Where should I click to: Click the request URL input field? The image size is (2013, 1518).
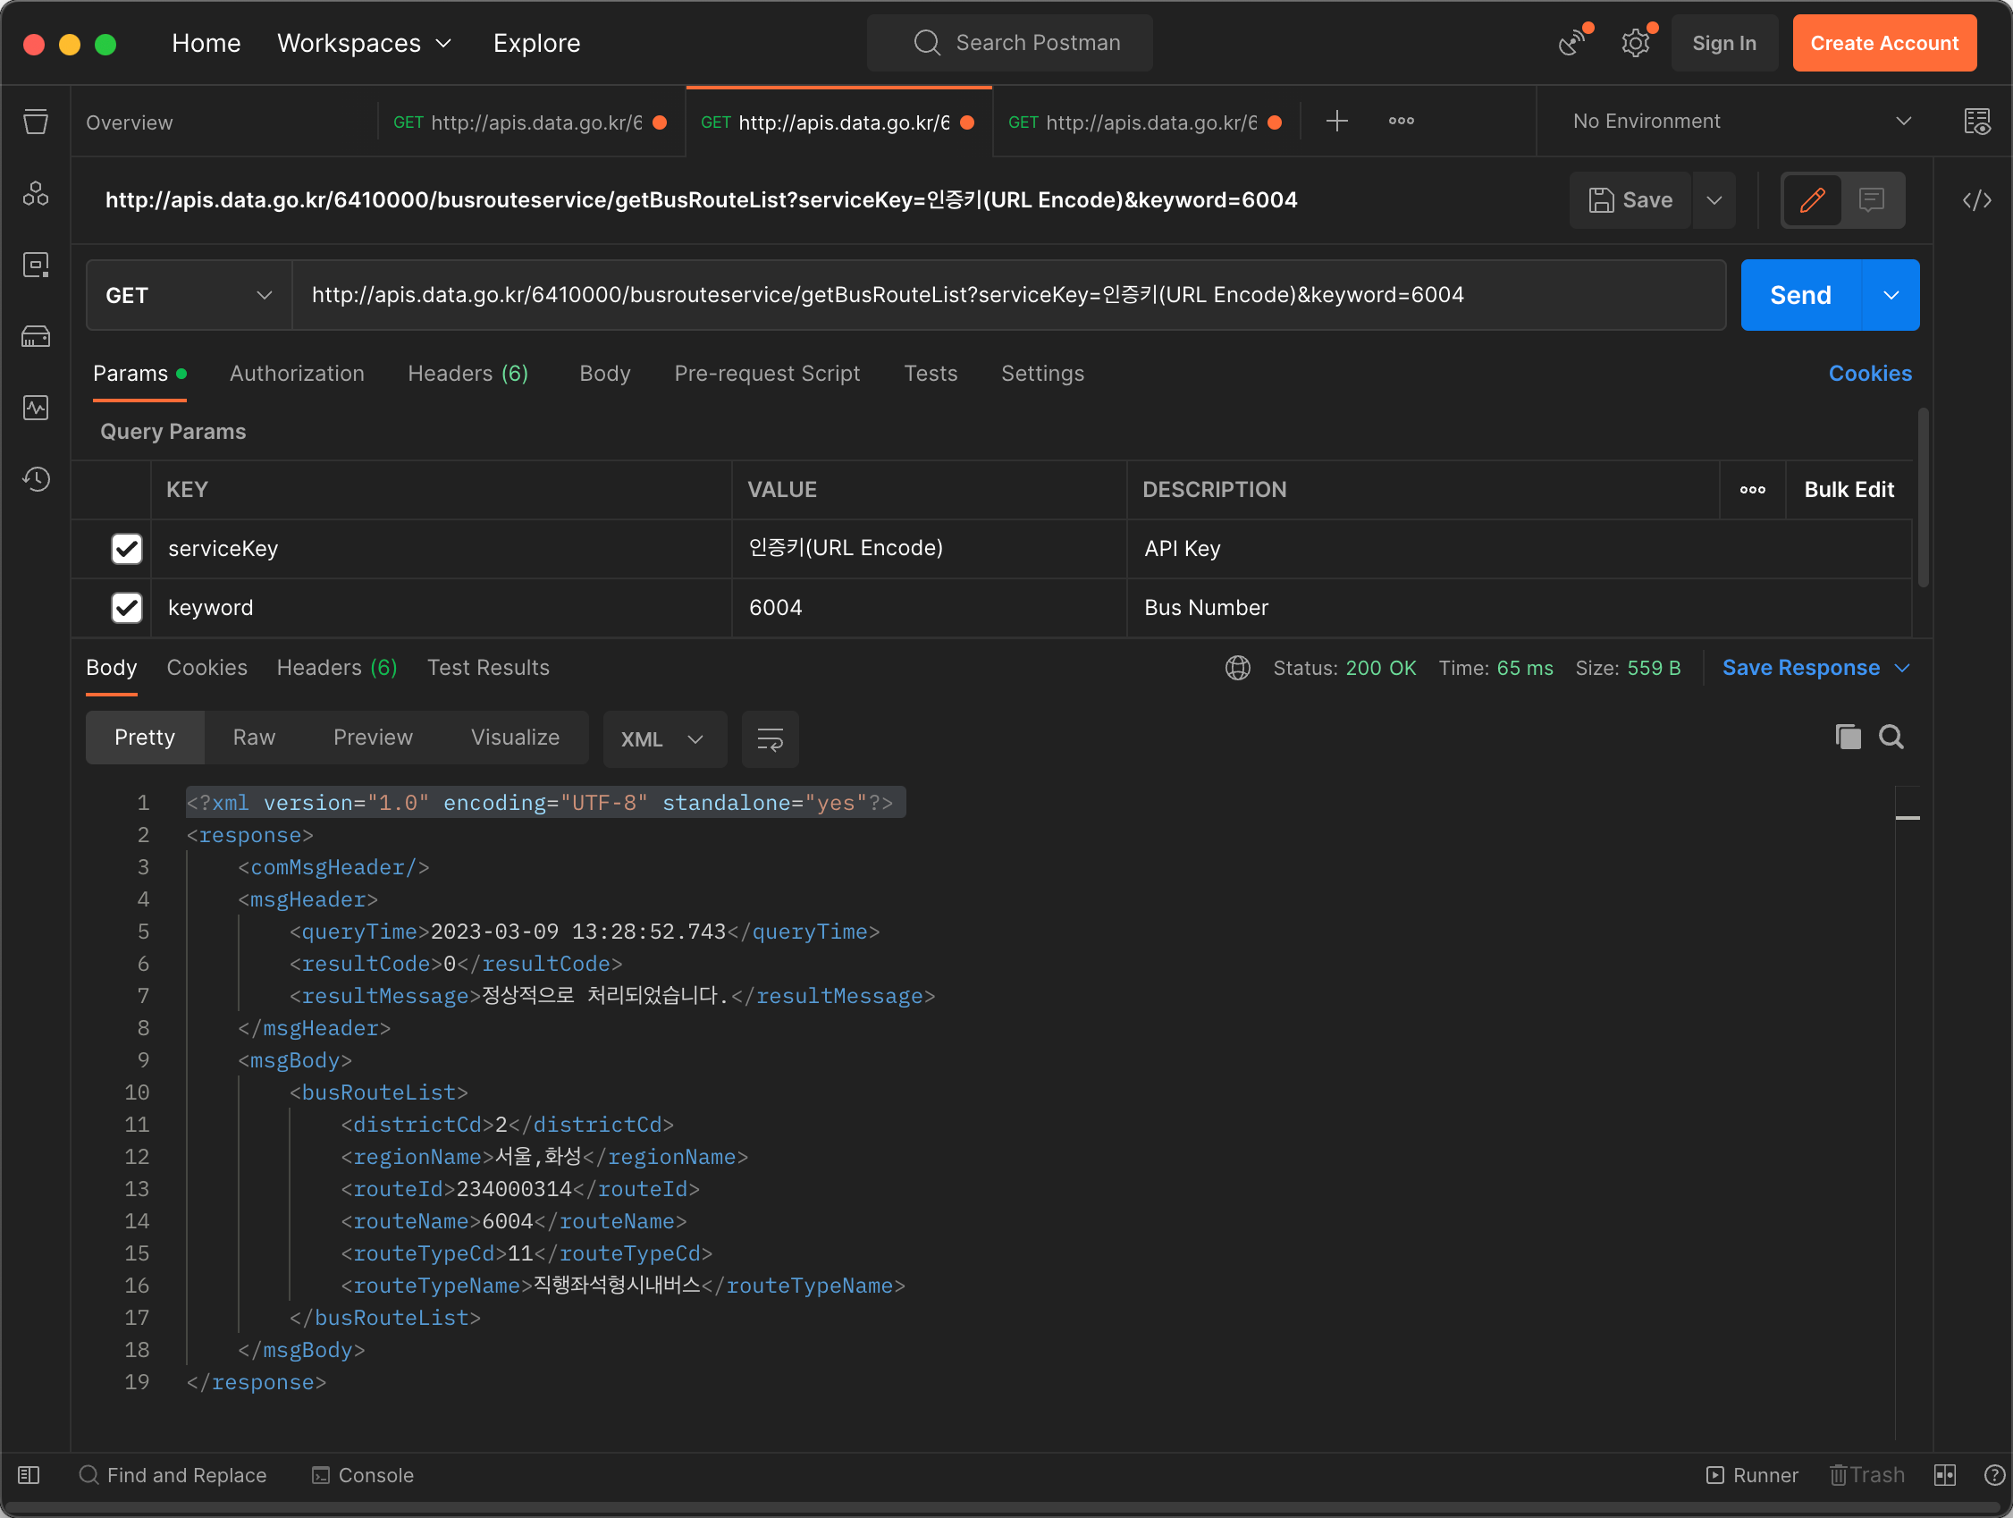click(1001, 295)
